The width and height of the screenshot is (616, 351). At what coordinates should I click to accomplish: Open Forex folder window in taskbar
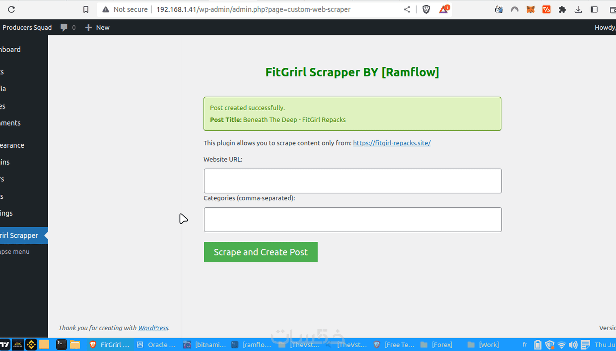pyautogui.click(x=436, y=345)
